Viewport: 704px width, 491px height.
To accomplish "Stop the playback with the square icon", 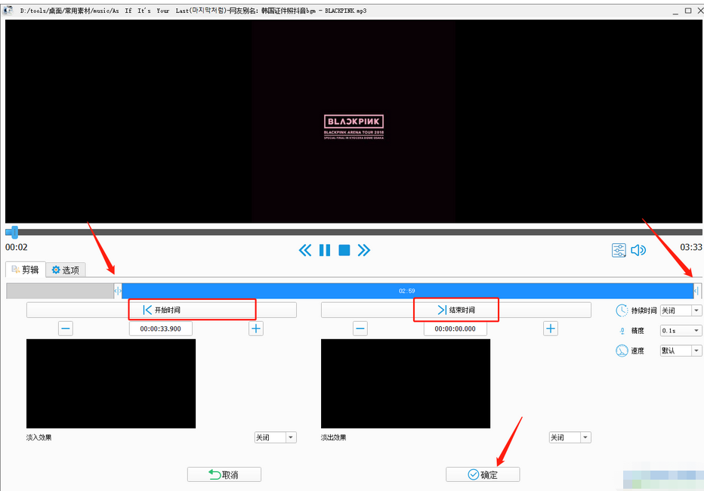I will 344,250.
